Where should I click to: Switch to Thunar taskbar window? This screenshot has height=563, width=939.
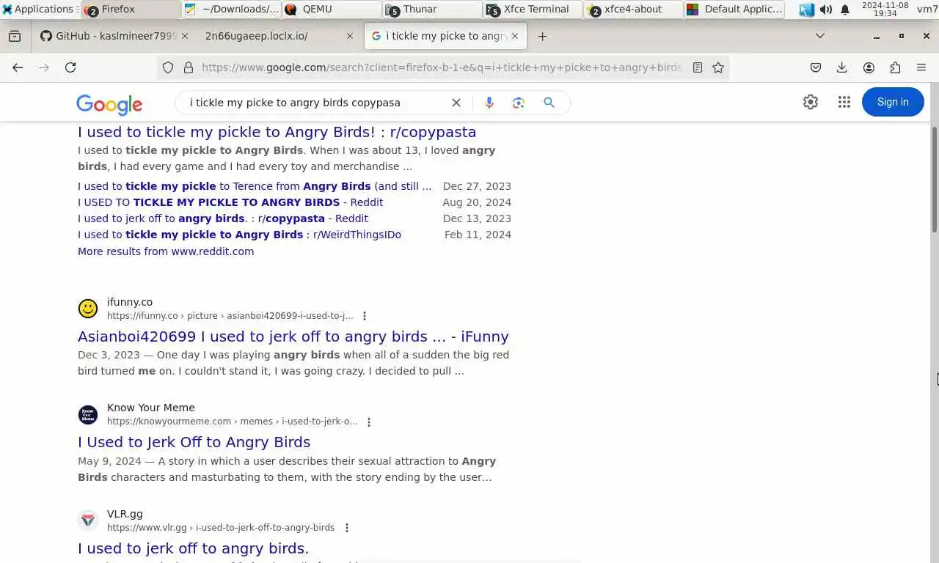point(432,9)
